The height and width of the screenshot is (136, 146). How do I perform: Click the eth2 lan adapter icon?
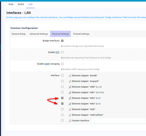pos(70,98)
